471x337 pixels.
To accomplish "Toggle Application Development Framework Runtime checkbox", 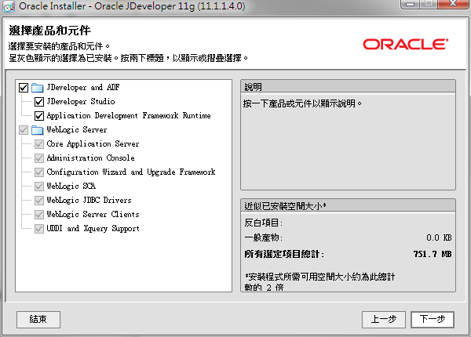I will point(39,116).
